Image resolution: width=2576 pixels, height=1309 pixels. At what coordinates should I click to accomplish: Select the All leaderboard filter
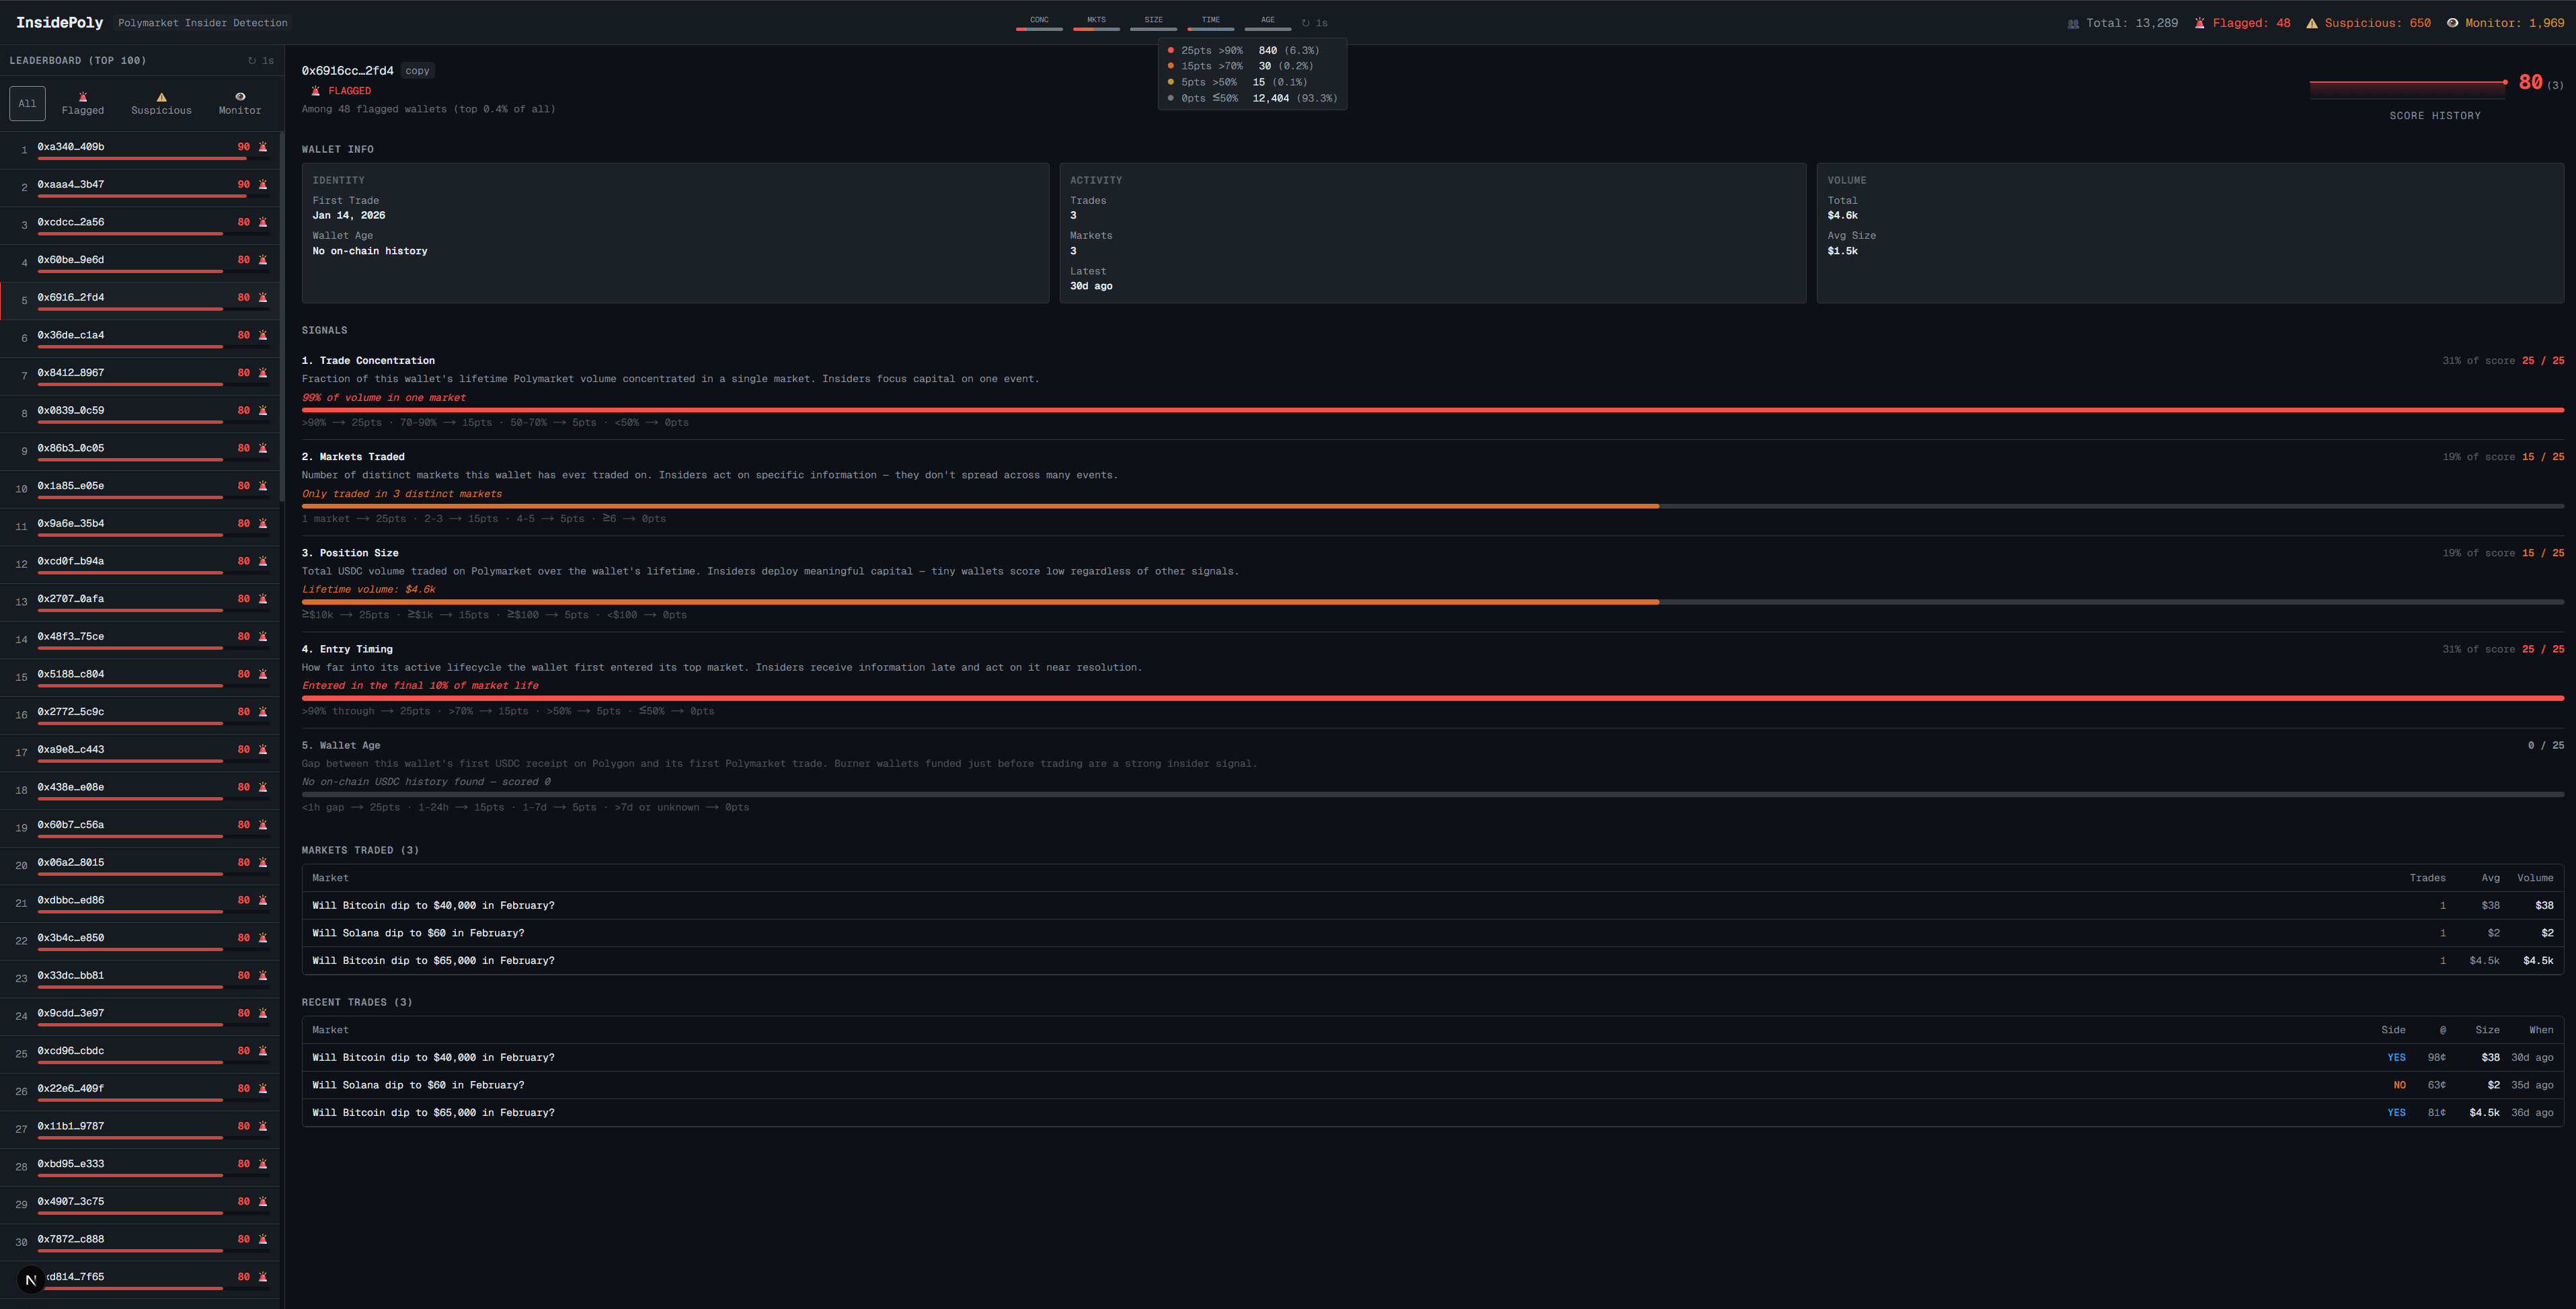(27, 103)
